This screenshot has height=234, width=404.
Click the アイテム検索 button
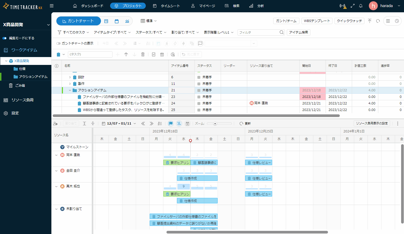pos(299,32)
